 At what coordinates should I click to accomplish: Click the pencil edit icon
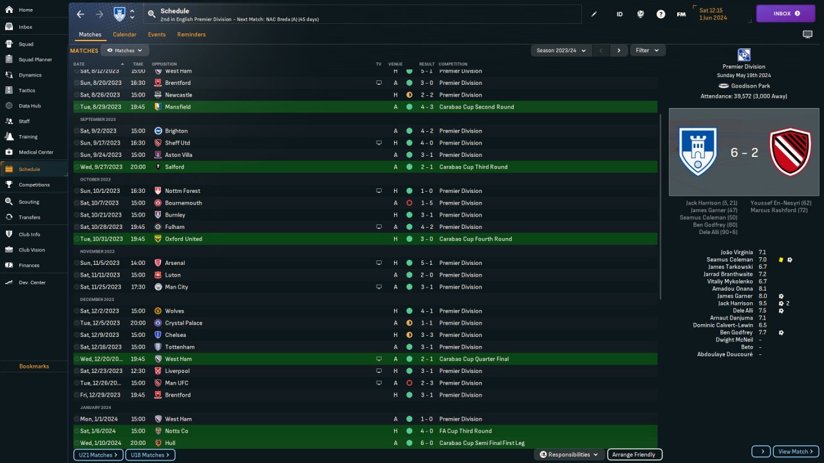point(594,14)
